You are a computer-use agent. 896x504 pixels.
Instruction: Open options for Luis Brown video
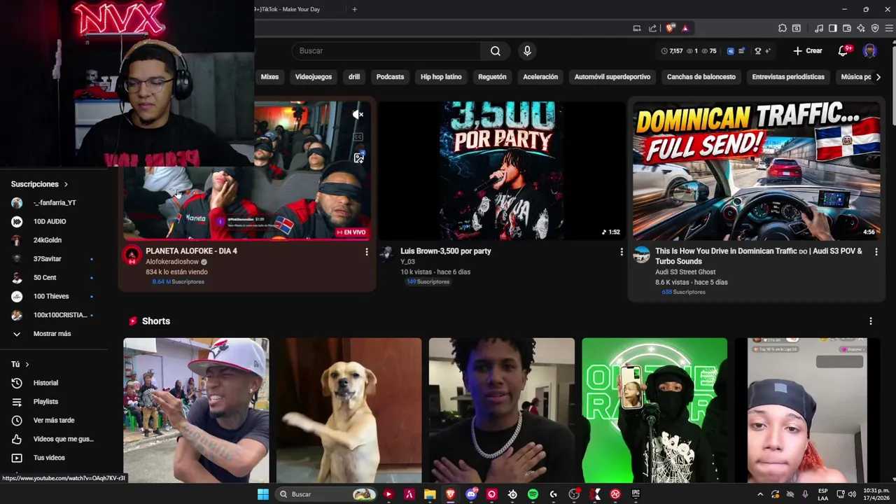[621, 251]
